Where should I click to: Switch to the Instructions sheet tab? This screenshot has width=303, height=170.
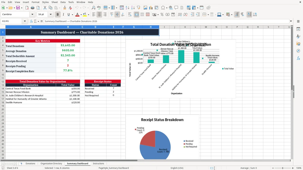[98, 164]
